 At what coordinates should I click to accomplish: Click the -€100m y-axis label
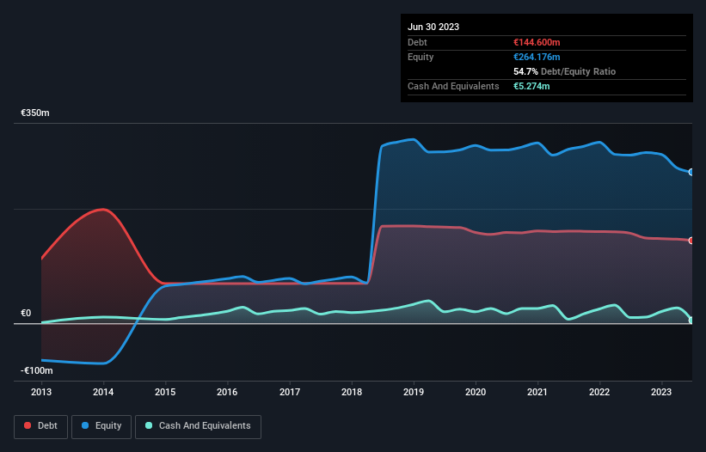(x=36, y=370)
